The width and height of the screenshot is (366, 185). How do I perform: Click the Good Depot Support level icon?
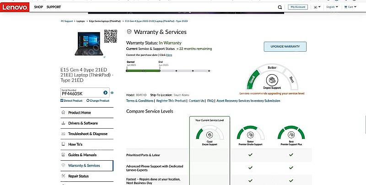(210, 135)
